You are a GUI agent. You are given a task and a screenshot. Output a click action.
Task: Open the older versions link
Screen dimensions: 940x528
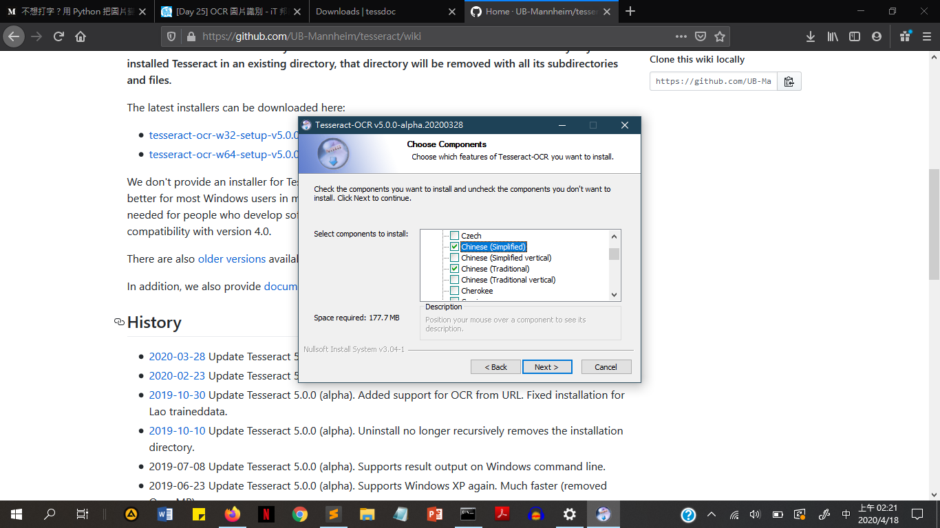[x=232, y=259]
